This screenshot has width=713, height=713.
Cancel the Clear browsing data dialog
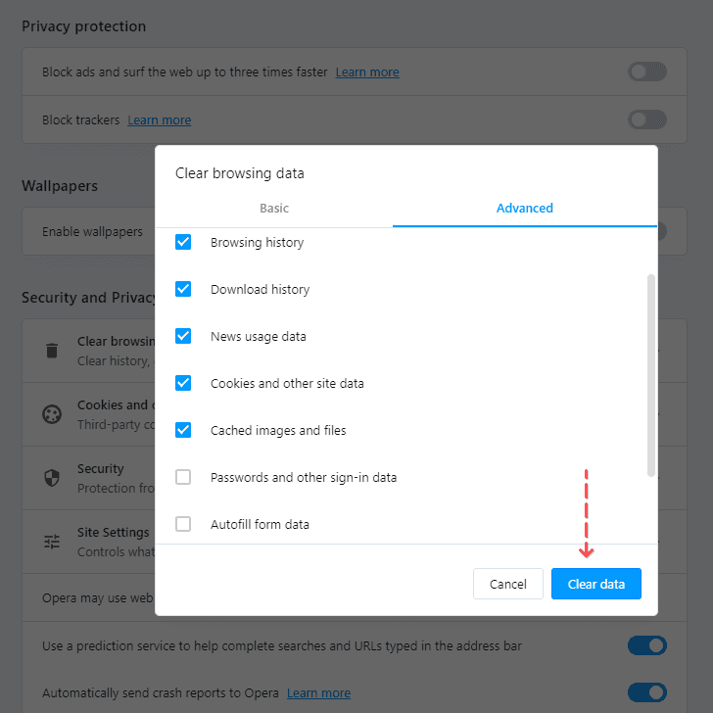[x=507, y=584]
